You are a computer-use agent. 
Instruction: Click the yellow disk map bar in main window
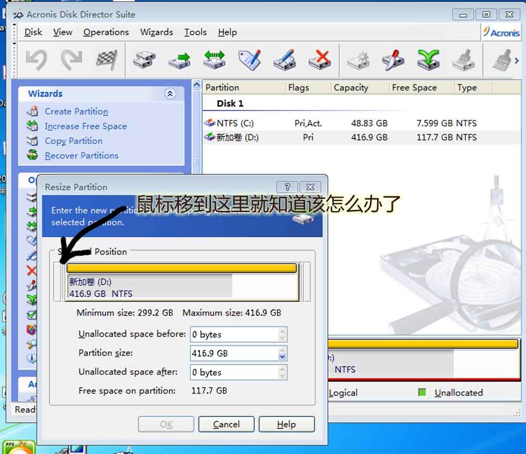point(423,344)
